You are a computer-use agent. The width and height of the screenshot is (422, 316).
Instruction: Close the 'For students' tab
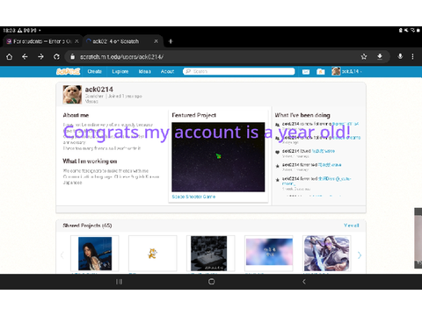[76, 41]
